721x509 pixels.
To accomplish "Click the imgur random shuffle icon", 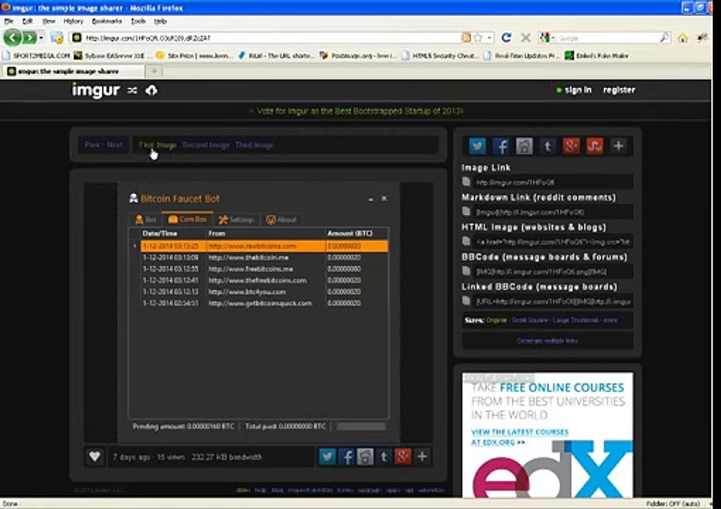I will click(132, 90).
